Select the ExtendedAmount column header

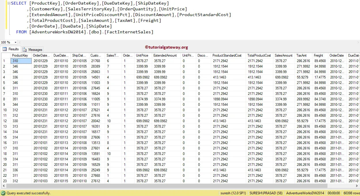(166, 55)
